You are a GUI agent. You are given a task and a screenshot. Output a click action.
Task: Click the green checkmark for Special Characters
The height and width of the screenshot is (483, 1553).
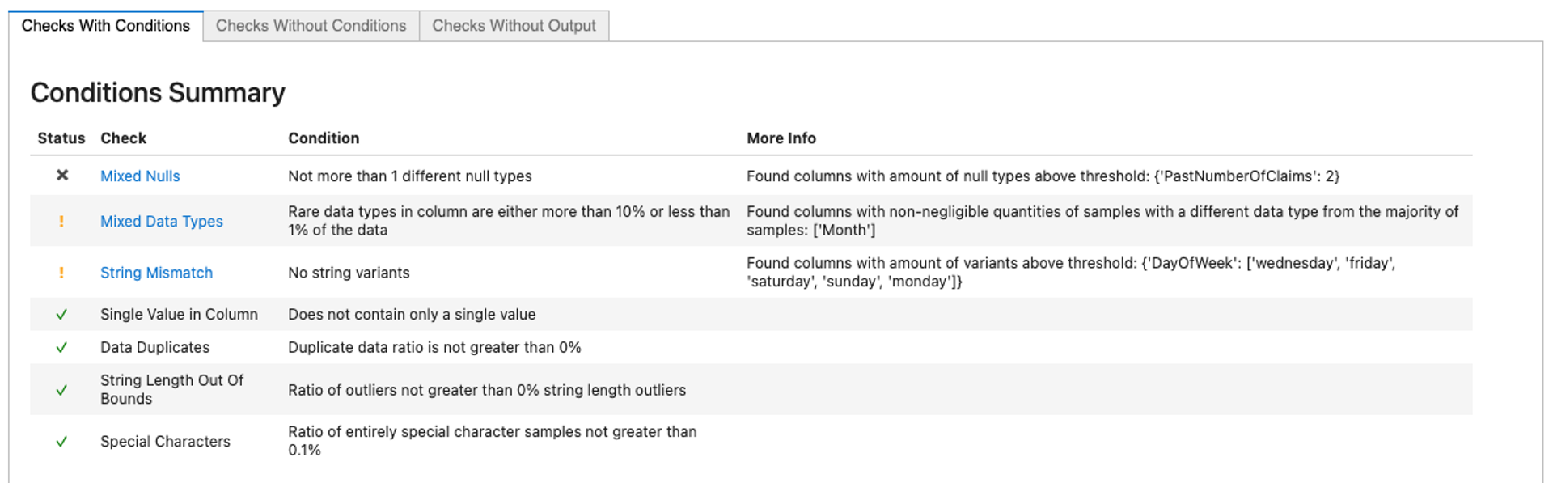pos(61,442)
